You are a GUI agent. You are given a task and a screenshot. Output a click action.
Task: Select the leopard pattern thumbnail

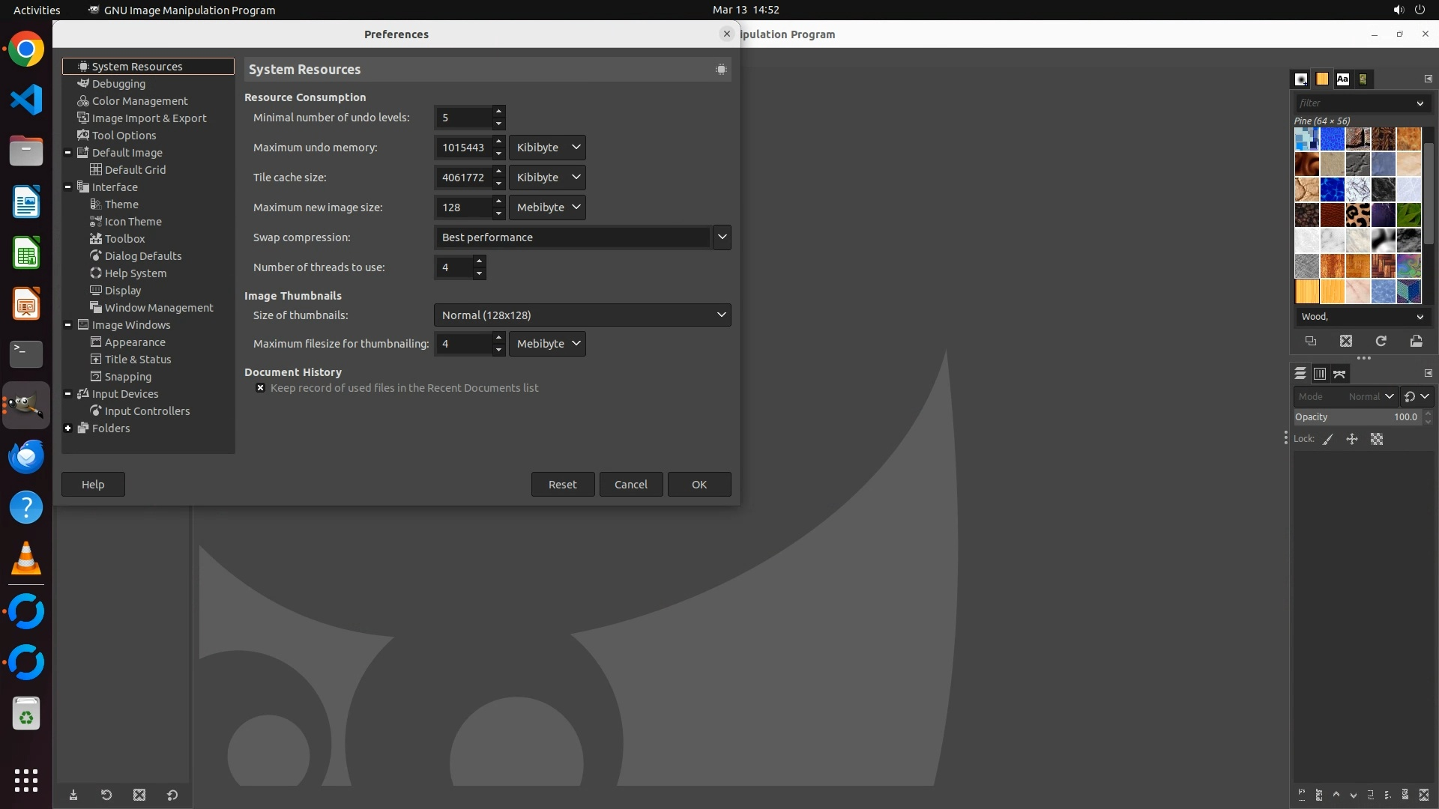[1357, 215]
